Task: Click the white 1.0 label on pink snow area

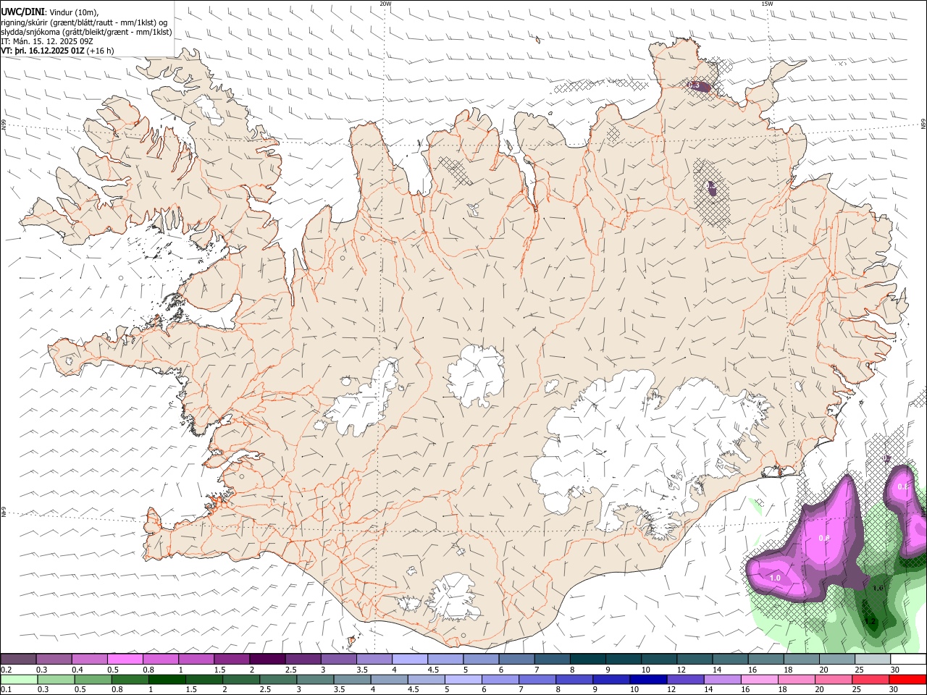Action: 775,578
